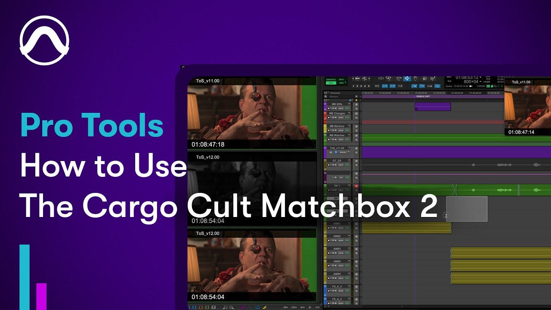The width and height of the screenshot is (551, 310).
Task: Open the blocks view selector on ToS_v11.00 track
Action: pyautogui.click(x=344, y=152)
